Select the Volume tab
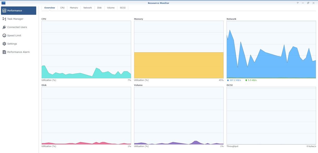The width and height of the screenshot is (318, 153). (x=111, y=8)
